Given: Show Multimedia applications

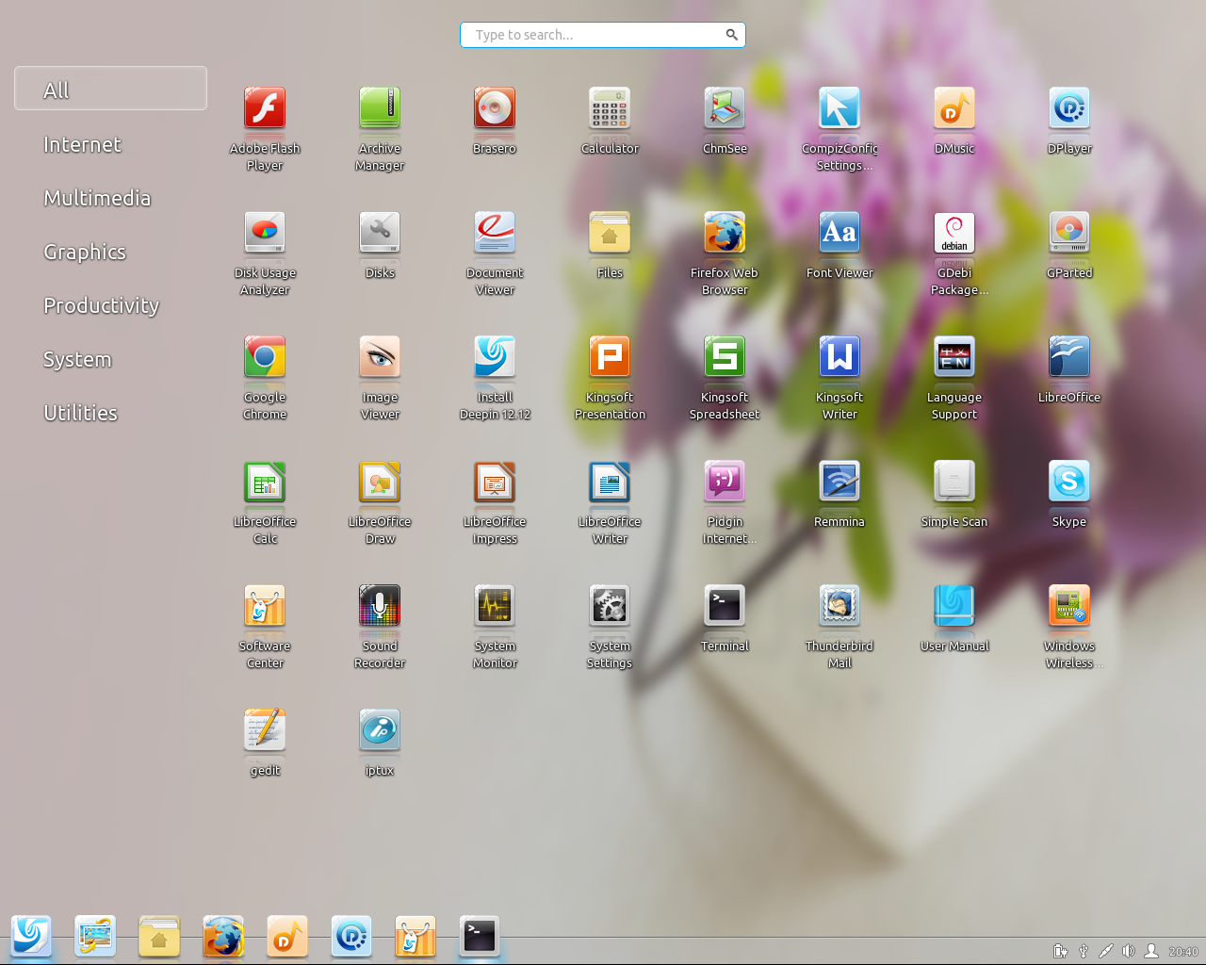Looking at the screenshot, I should (97, 198).
